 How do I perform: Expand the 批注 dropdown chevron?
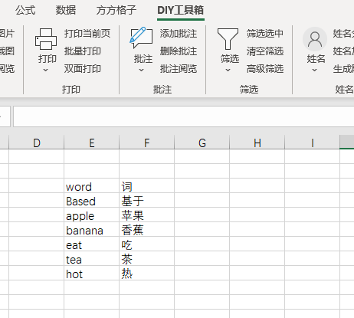pyautogui.click(x=142, y=70)
